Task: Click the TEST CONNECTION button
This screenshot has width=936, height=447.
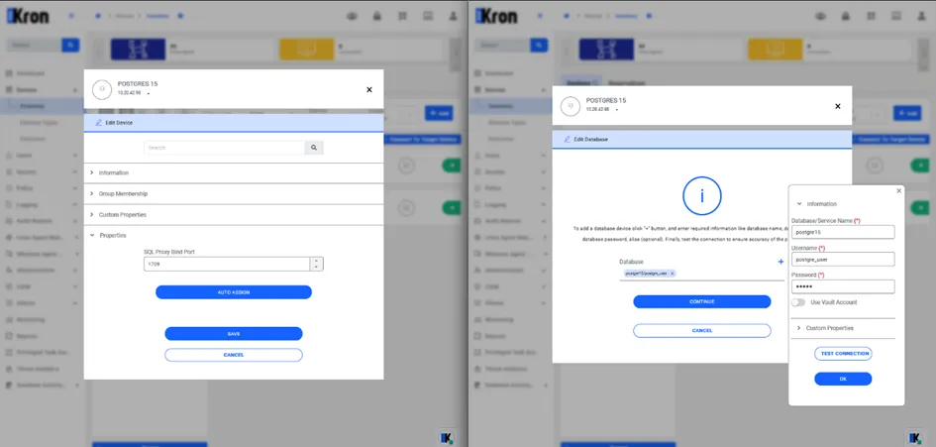Action: [x=843, y=354]
